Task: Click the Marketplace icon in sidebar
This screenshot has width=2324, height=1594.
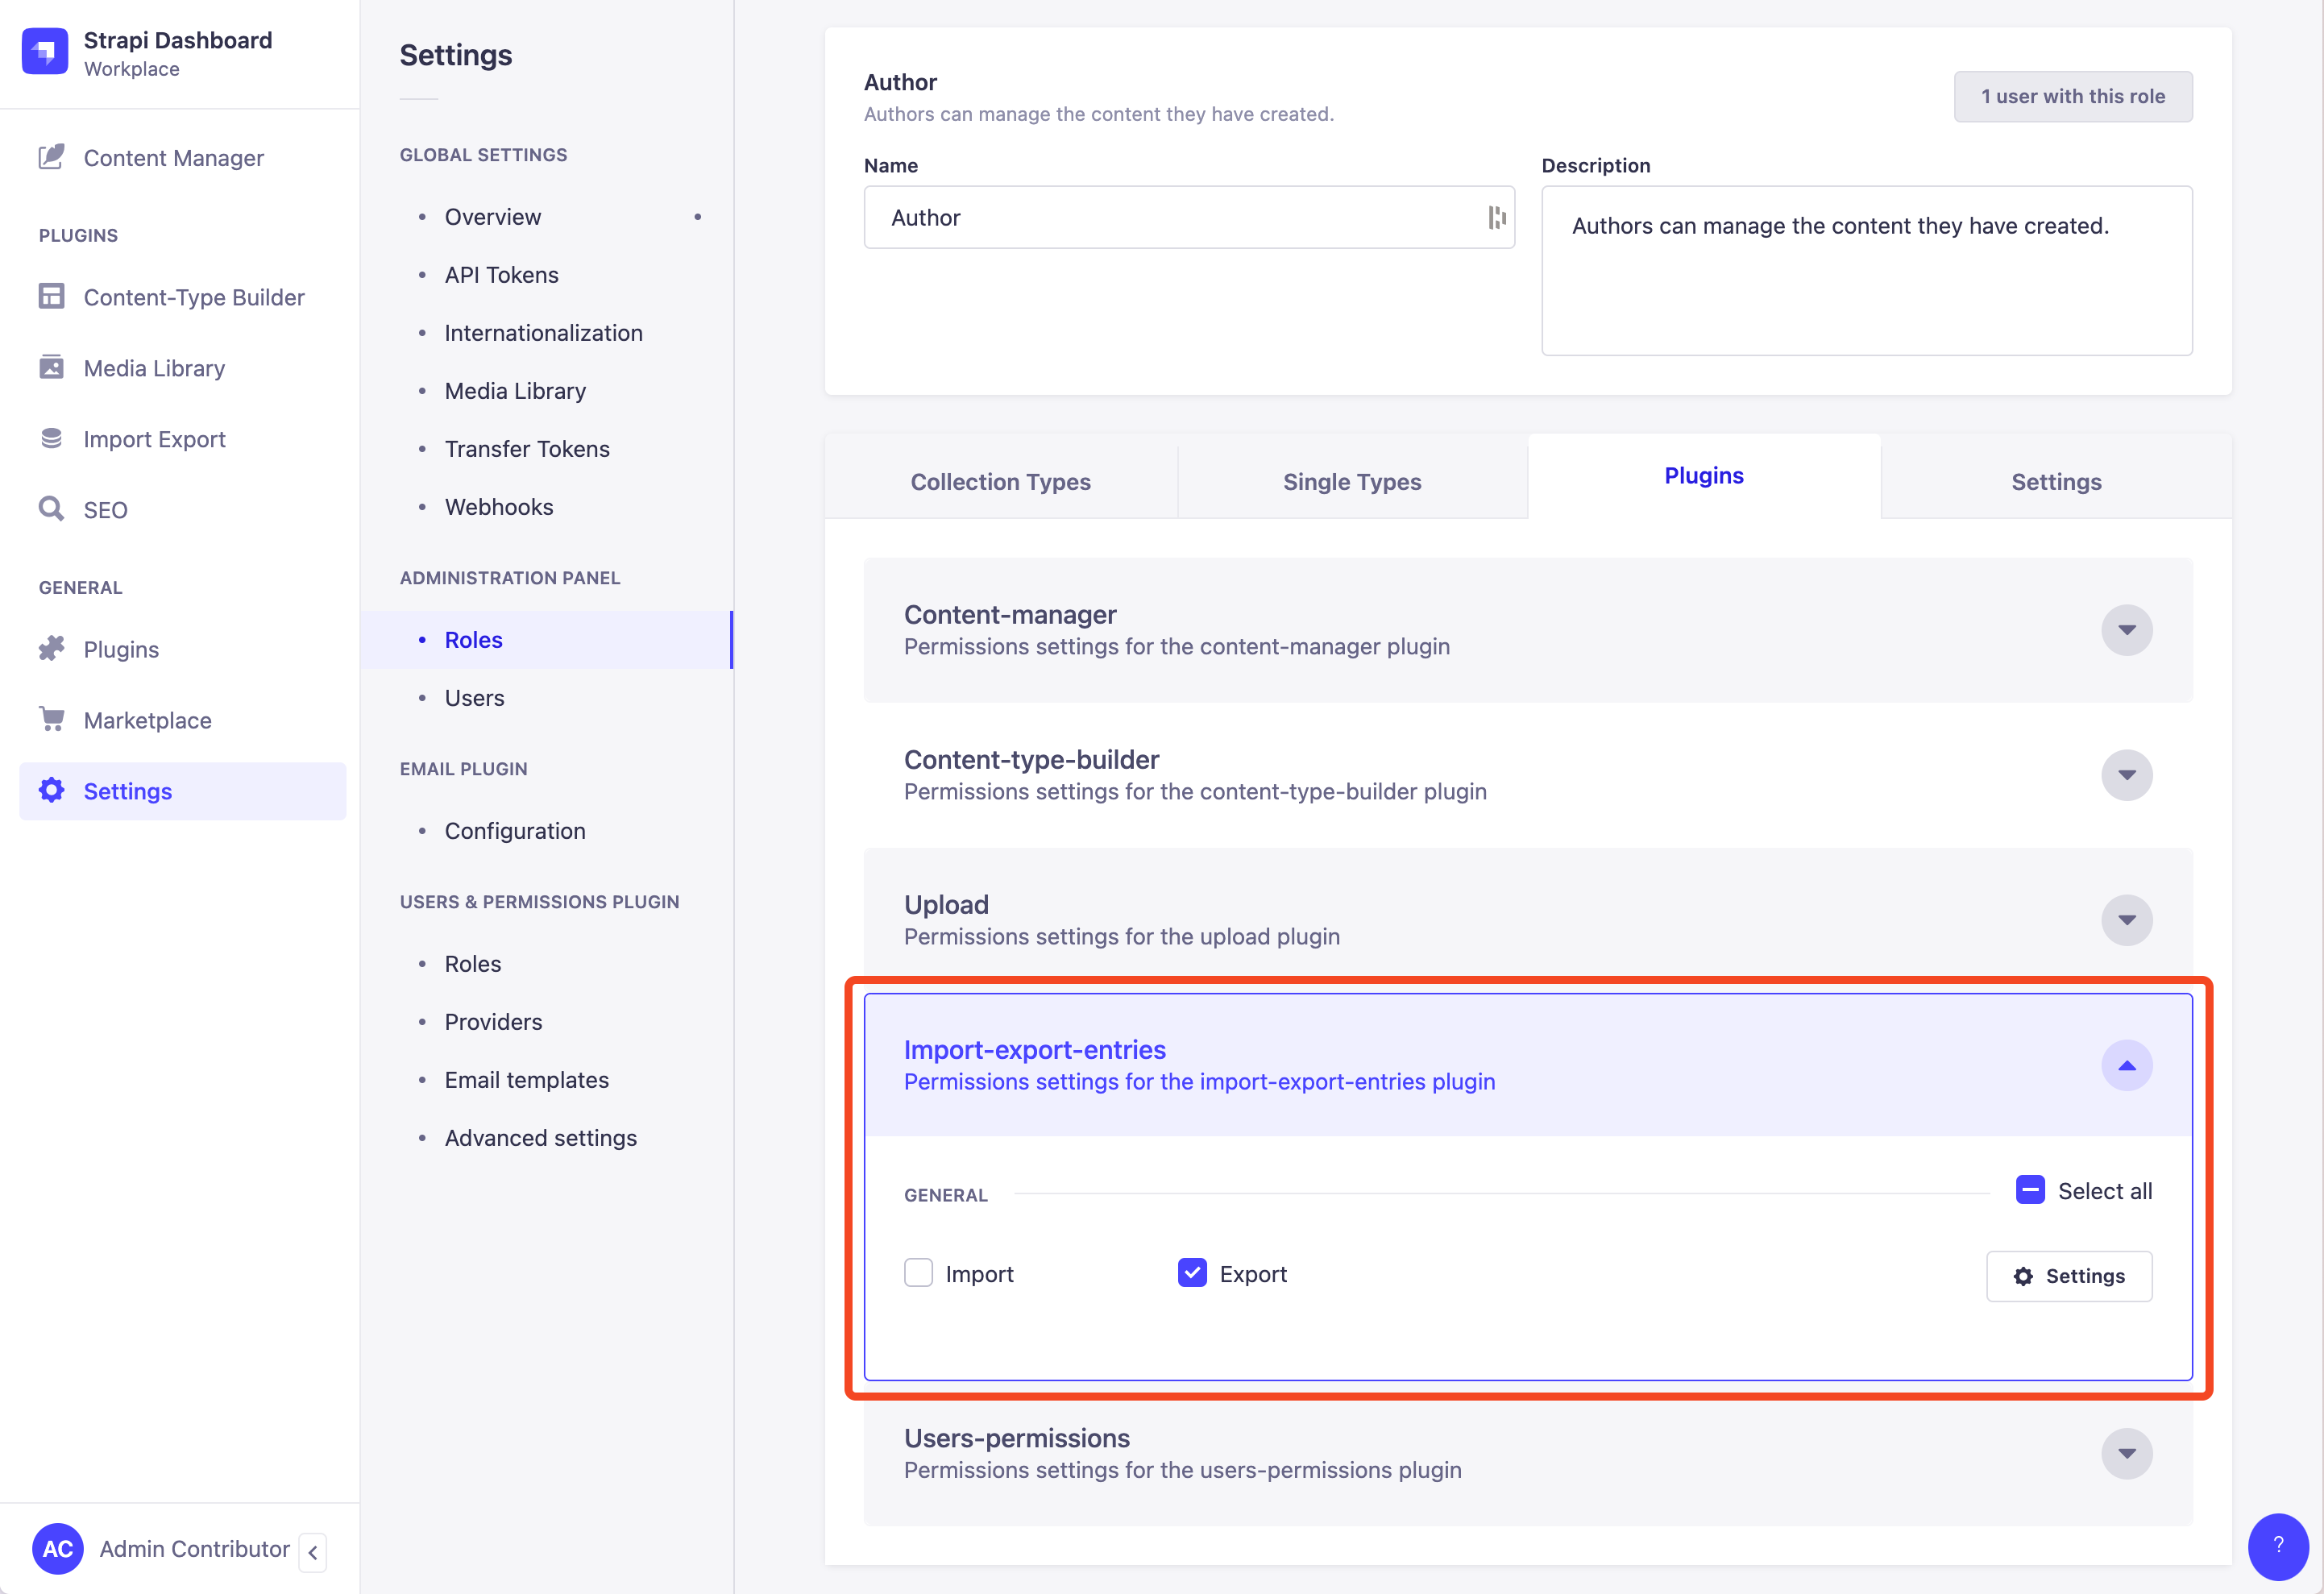Action: tap(52, 719)
